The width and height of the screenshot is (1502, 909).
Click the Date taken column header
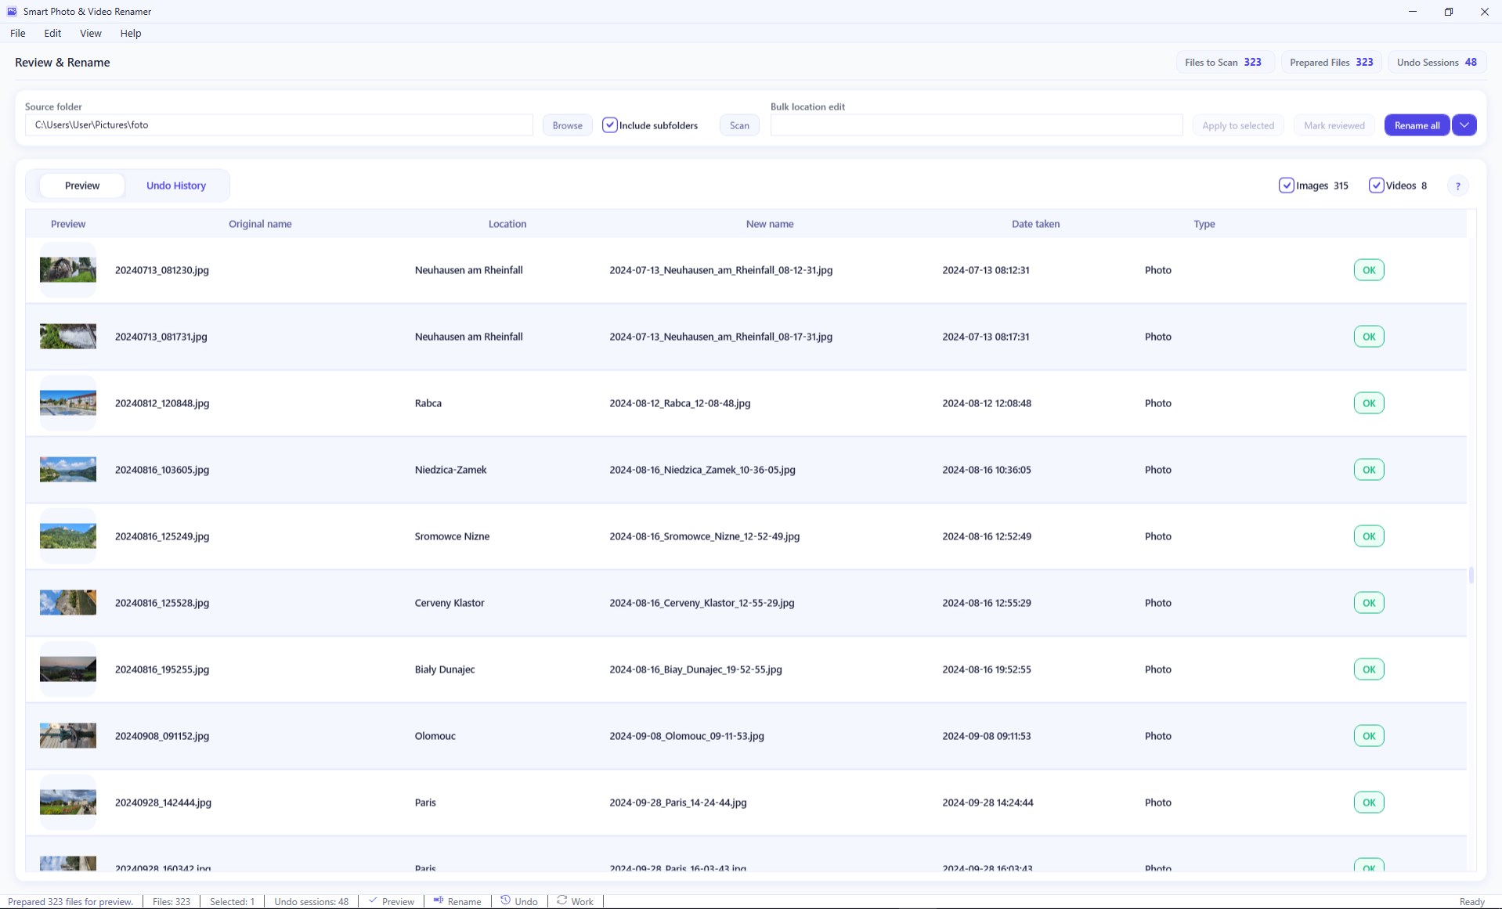(x=1035, y=224)
